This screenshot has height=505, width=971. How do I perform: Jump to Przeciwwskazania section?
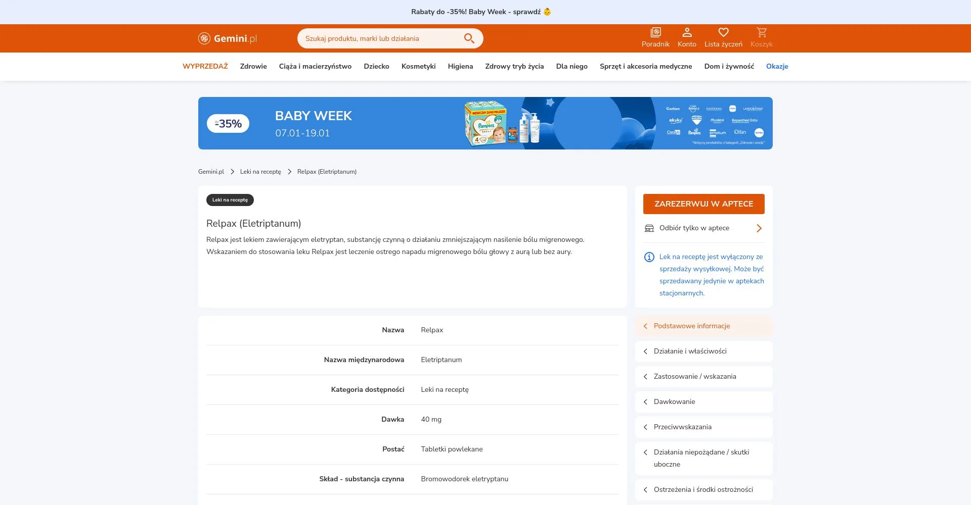tap(704, 427)
